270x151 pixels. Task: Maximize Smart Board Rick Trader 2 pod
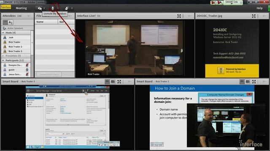pyautogui.click(x=254, y=82)
